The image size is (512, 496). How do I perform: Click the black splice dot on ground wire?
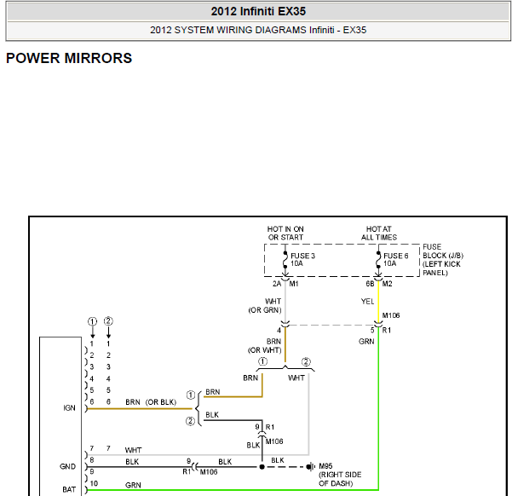[262, 467]
